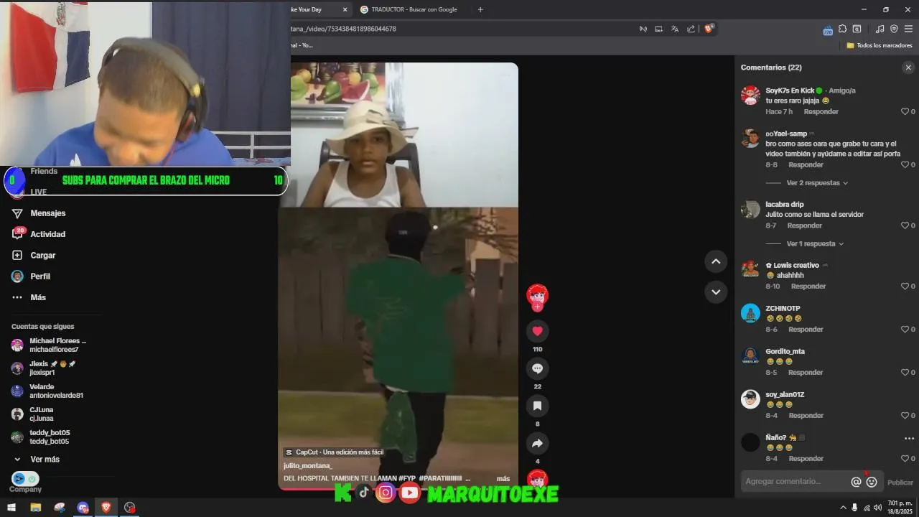919x517 pixels.
Task: Like the video with the heart icon
Action: (x=537, y=331)
